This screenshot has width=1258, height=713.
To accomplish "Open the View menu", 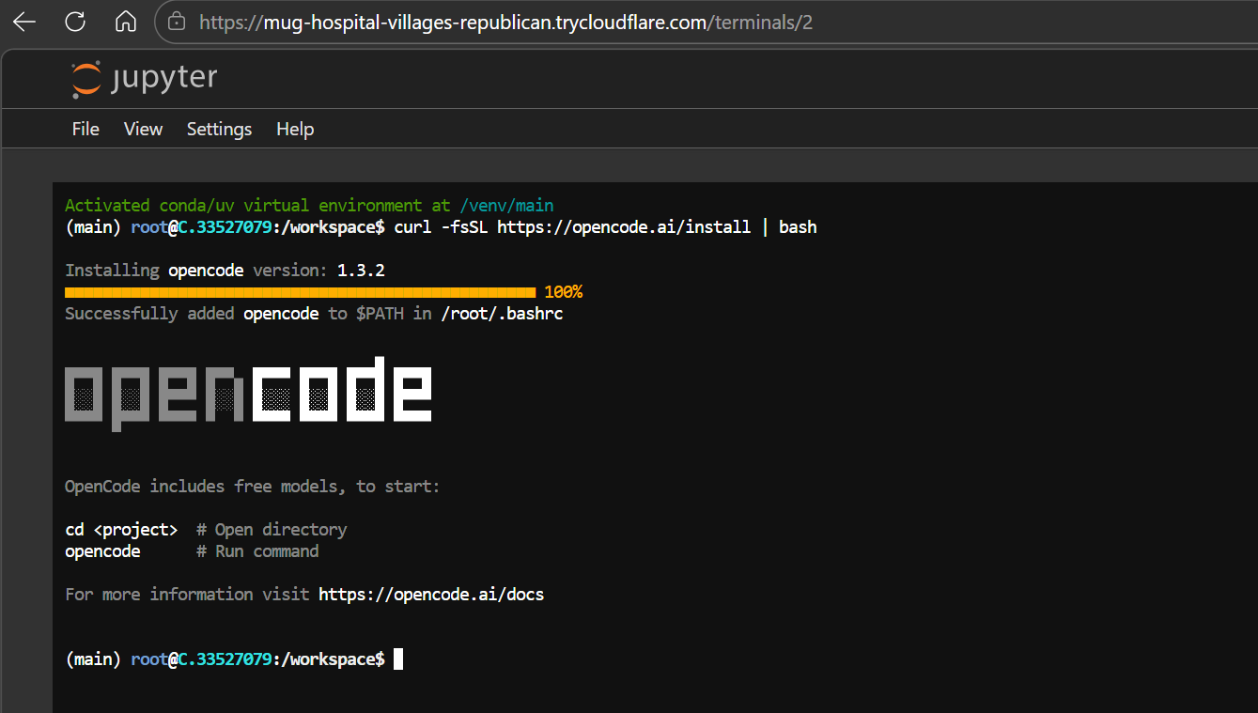I will (x=143, y=129).
